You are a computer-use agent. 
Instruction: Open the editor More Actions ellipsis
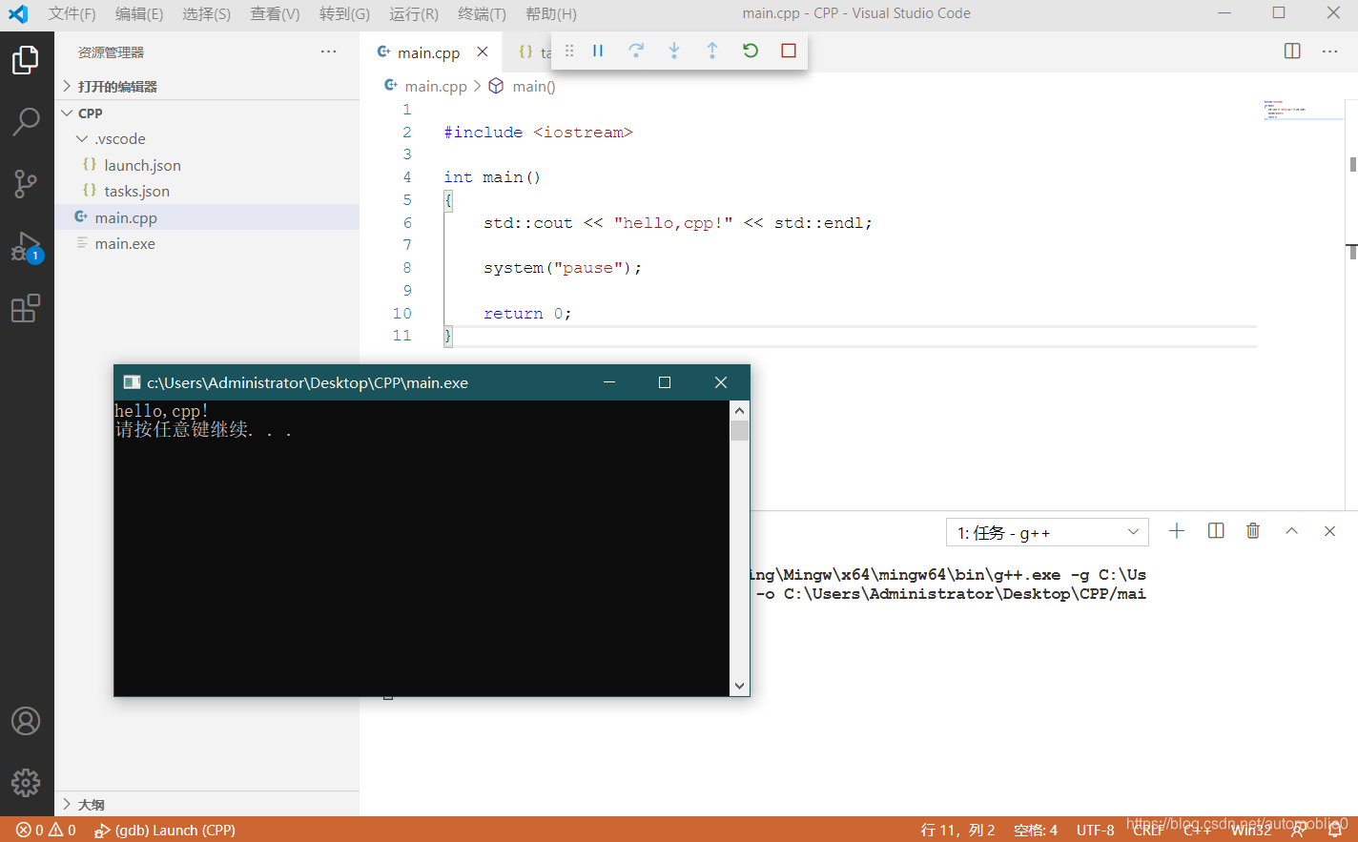click(x=1330, y=51)
